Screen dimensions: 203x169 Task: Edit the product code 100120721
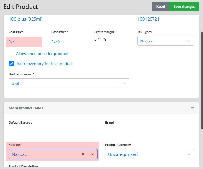[x=165, y=19]
